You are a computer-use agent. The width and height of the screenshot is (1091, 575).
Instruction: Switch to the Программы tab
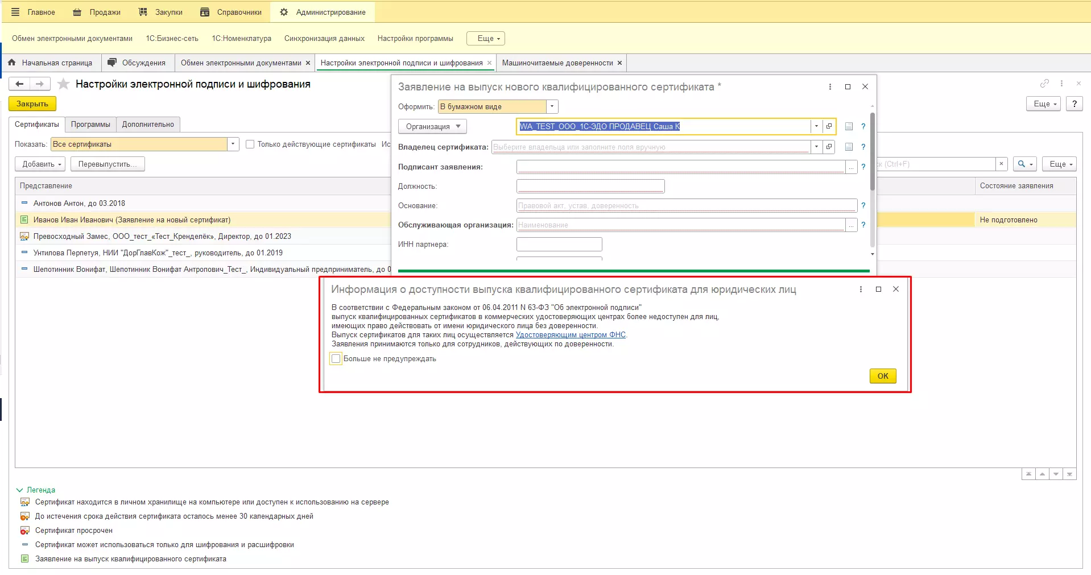[90, 125]
